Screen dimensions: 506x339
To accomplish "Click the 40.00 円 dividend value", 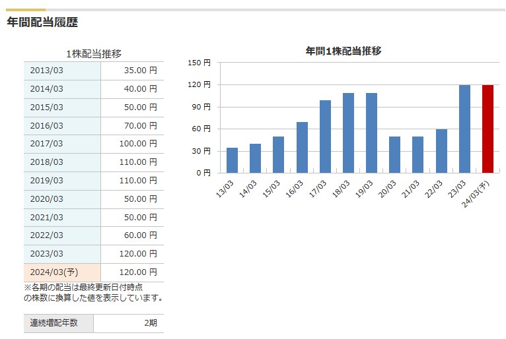I will coord(141,88).
